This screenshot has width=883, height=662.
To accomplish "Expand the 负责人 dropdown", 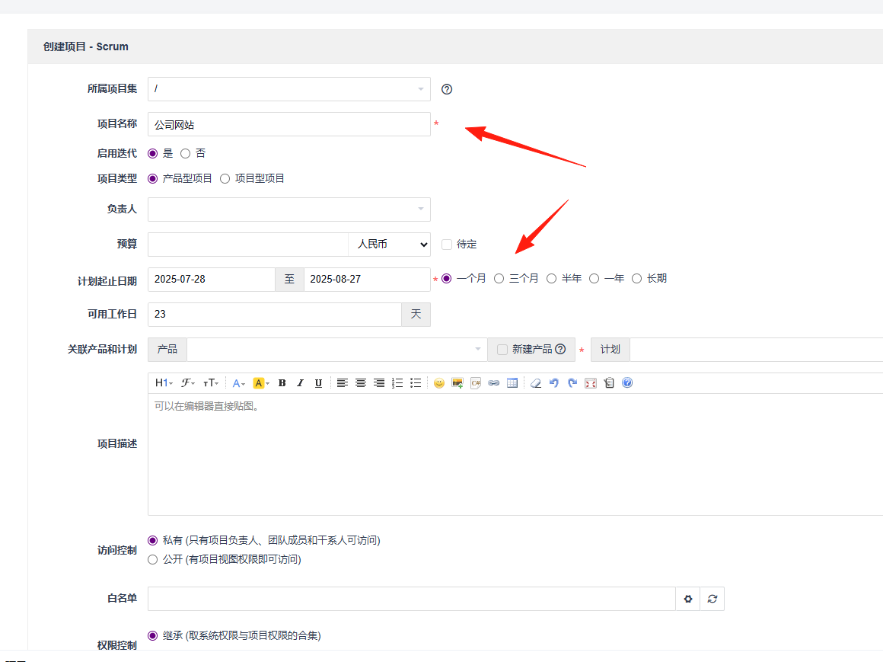I will 289,209.
